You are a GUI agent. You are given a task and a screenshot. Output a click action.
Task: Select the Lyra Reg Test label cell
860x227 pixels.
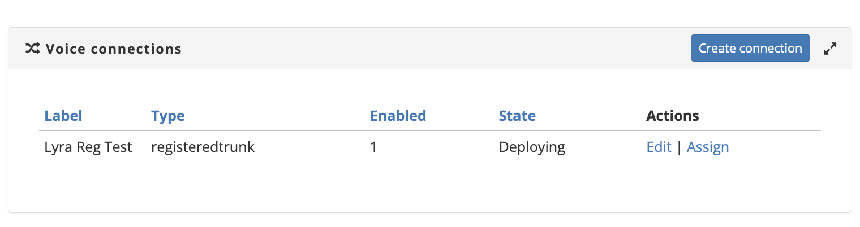click(x=88, y=147)
